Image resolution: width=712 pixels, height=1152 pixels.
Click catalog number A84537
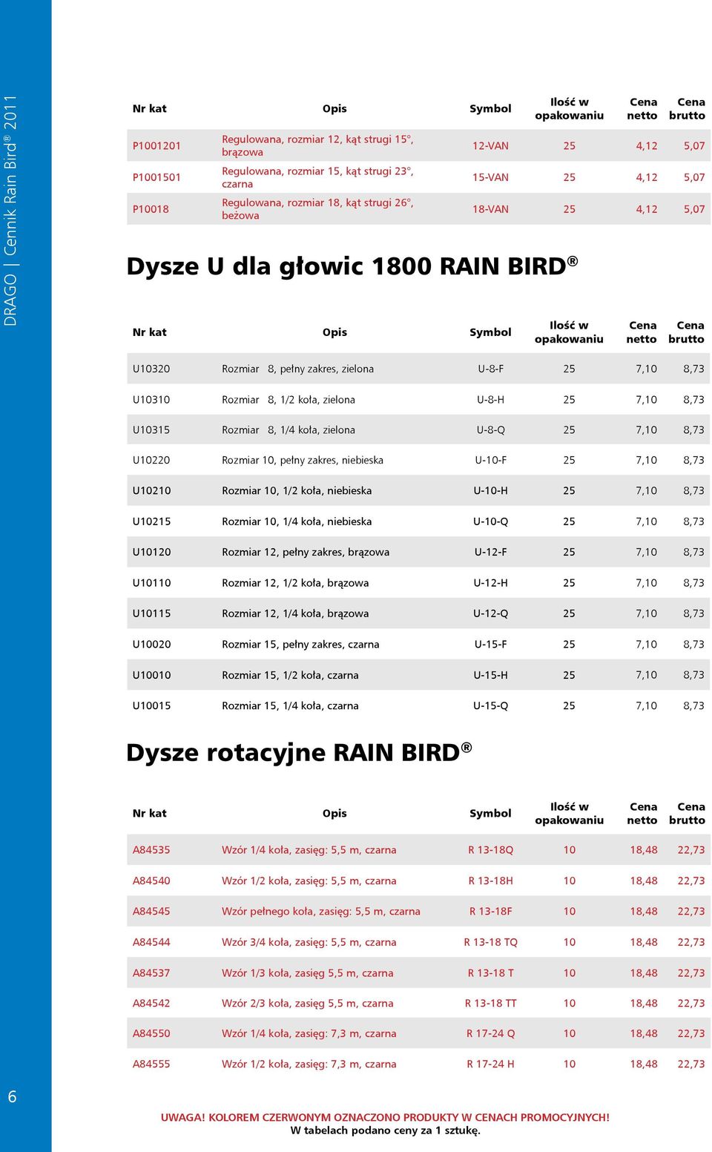pos(151,973)
